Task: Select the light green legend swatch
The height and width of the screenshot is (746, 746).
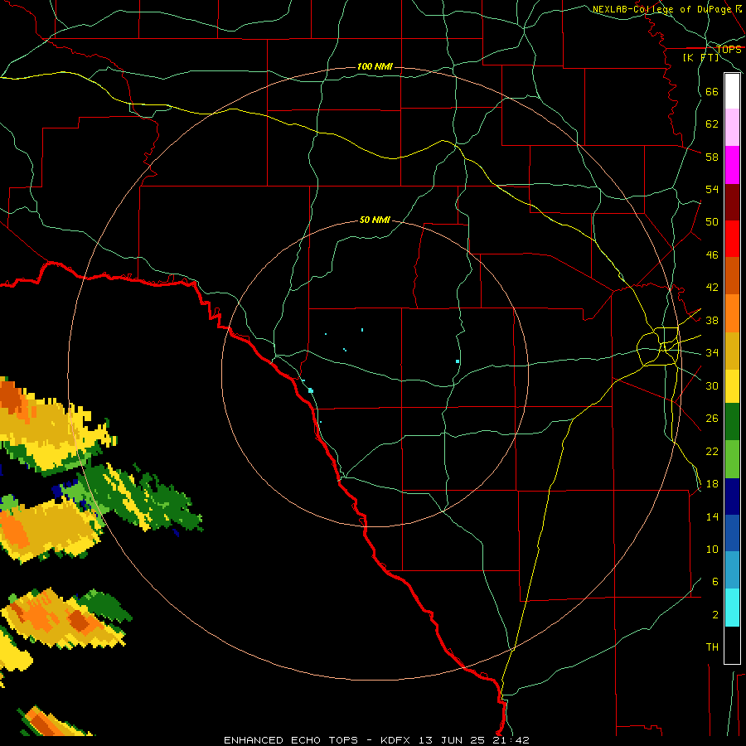Action: [732, 459]
